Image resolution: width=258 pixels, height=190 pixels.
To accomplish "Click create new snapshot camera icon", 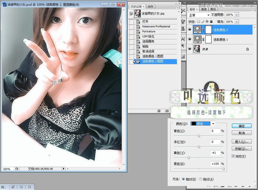I will 166,111.
